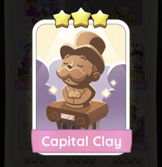Click the third gold star above the card
Screen dimensions: 162x167
pyautogui.click(x=100, y=19)
